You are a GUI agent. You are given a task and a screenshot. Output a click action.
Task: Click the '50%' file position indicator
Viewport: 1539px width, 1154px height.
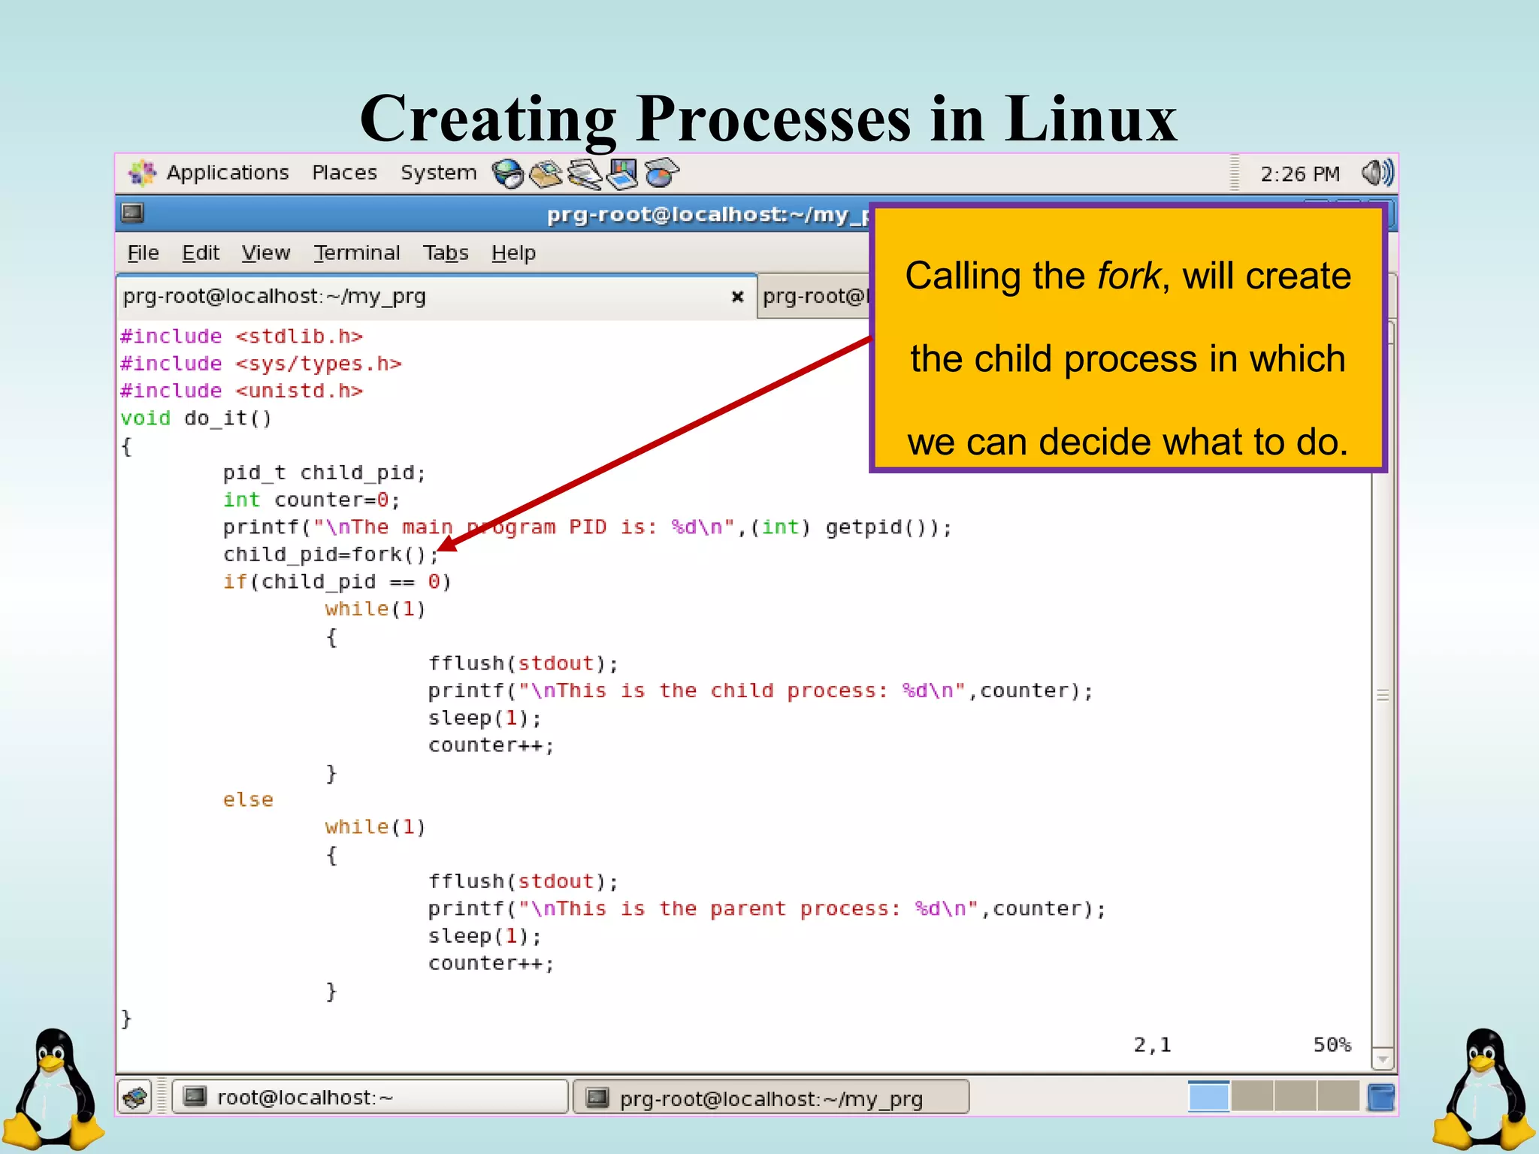(x=1332, y=1045)
